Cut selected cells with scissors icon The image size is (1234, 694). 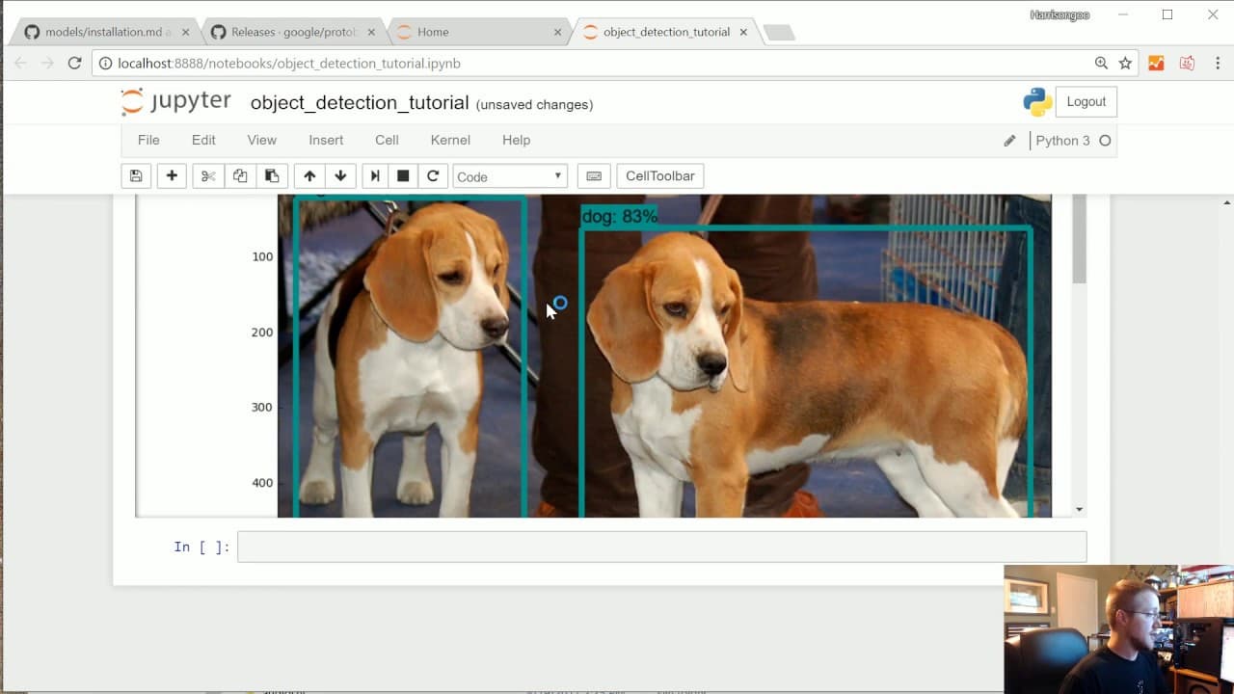pyautogui.click(x=207, y=176)
